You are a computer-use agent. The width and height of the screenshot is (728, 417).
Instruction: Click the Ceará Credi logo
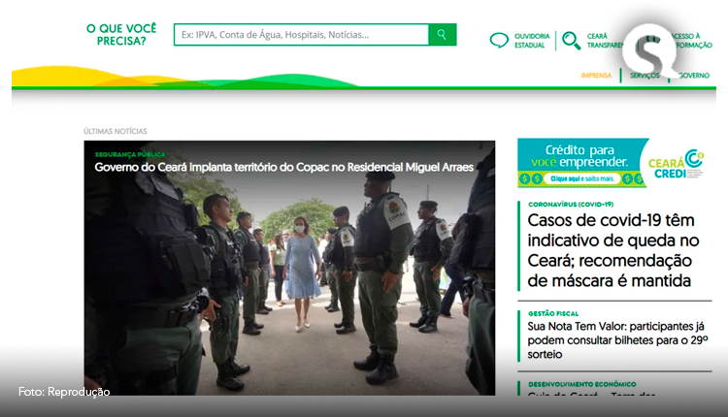coord(678,163)
